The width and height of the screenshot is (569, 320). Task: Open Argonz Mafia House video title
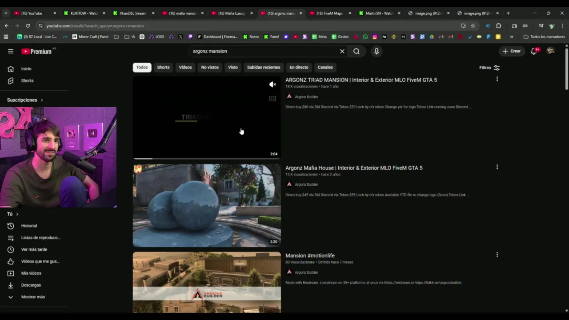354,168
